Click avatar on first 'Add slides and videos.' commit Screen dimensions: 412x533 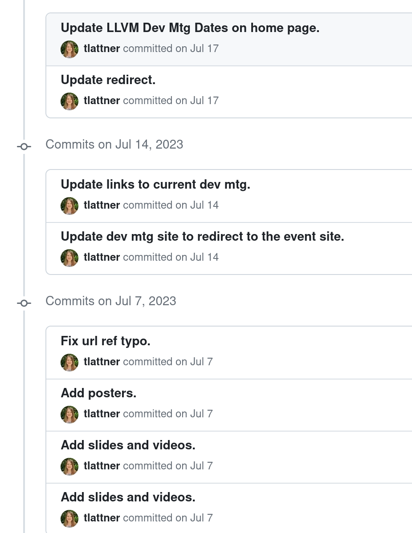[69, 466]
